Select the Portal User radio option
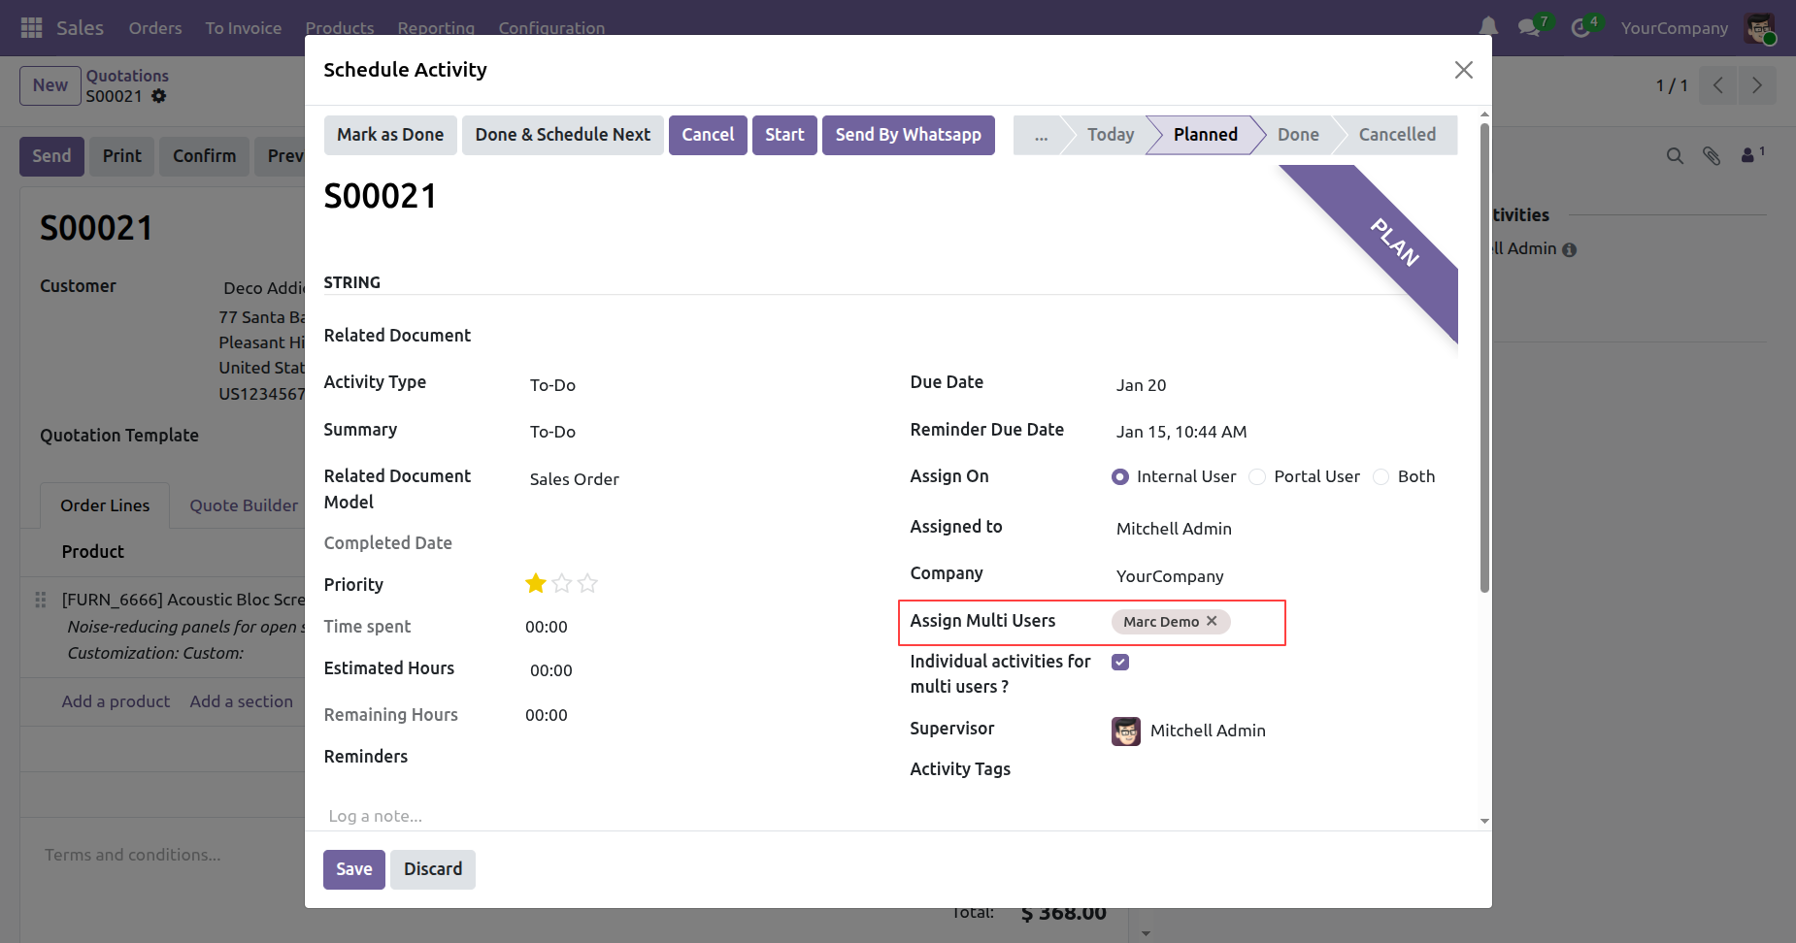This screenshot has width=1796, height=943. [x=1257, y=476]
